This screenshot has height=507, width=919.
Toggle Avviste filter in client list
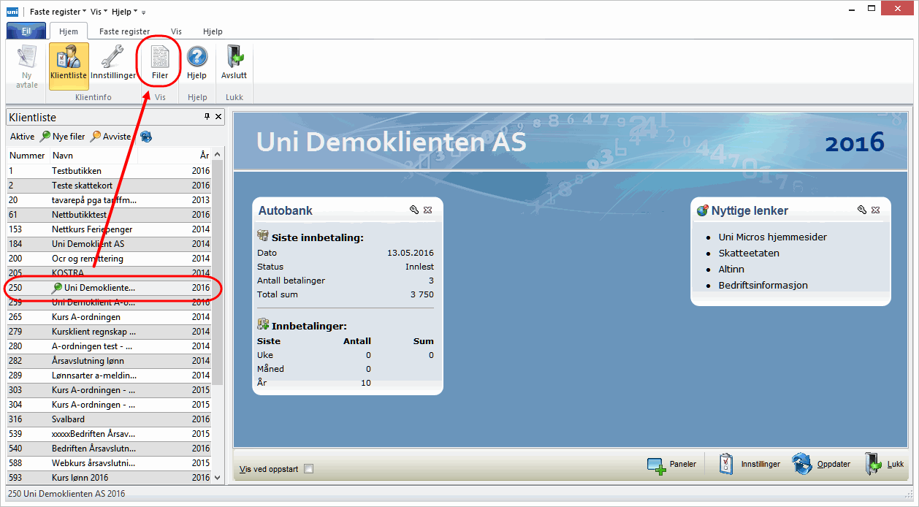(111, 137)
